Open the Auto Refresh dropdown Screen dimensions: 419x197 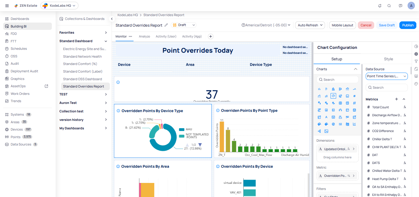click(x=310, y=25)
